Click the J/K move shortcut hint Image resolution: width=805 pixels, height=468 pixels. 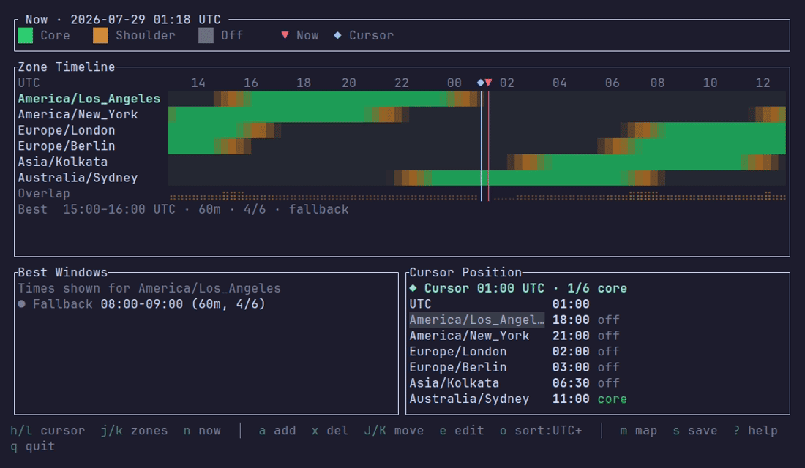coord(394,431)
